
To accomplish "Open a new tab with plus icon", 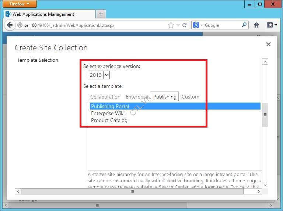I will (x=101, y=14).
